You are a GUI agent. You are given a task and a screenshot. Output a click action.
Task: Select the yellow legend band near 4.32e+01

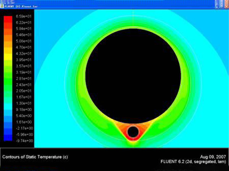[x=8, y=54]
